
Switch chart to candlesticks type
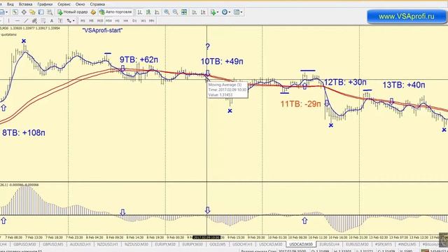point(148,12)
